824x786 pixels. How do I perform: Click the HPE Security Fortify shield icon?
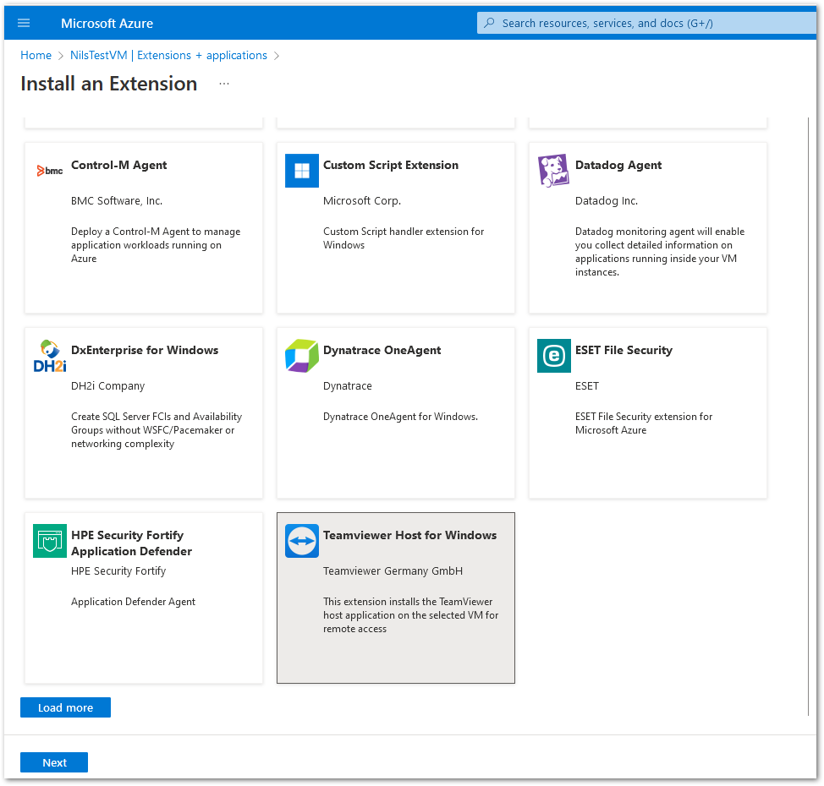tap(50, 541)
